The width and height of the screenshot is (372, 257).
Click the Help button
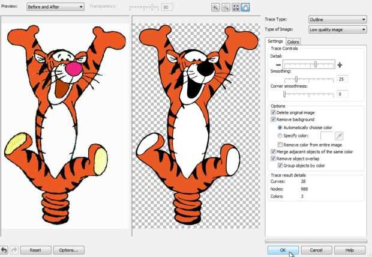[350, 250]
